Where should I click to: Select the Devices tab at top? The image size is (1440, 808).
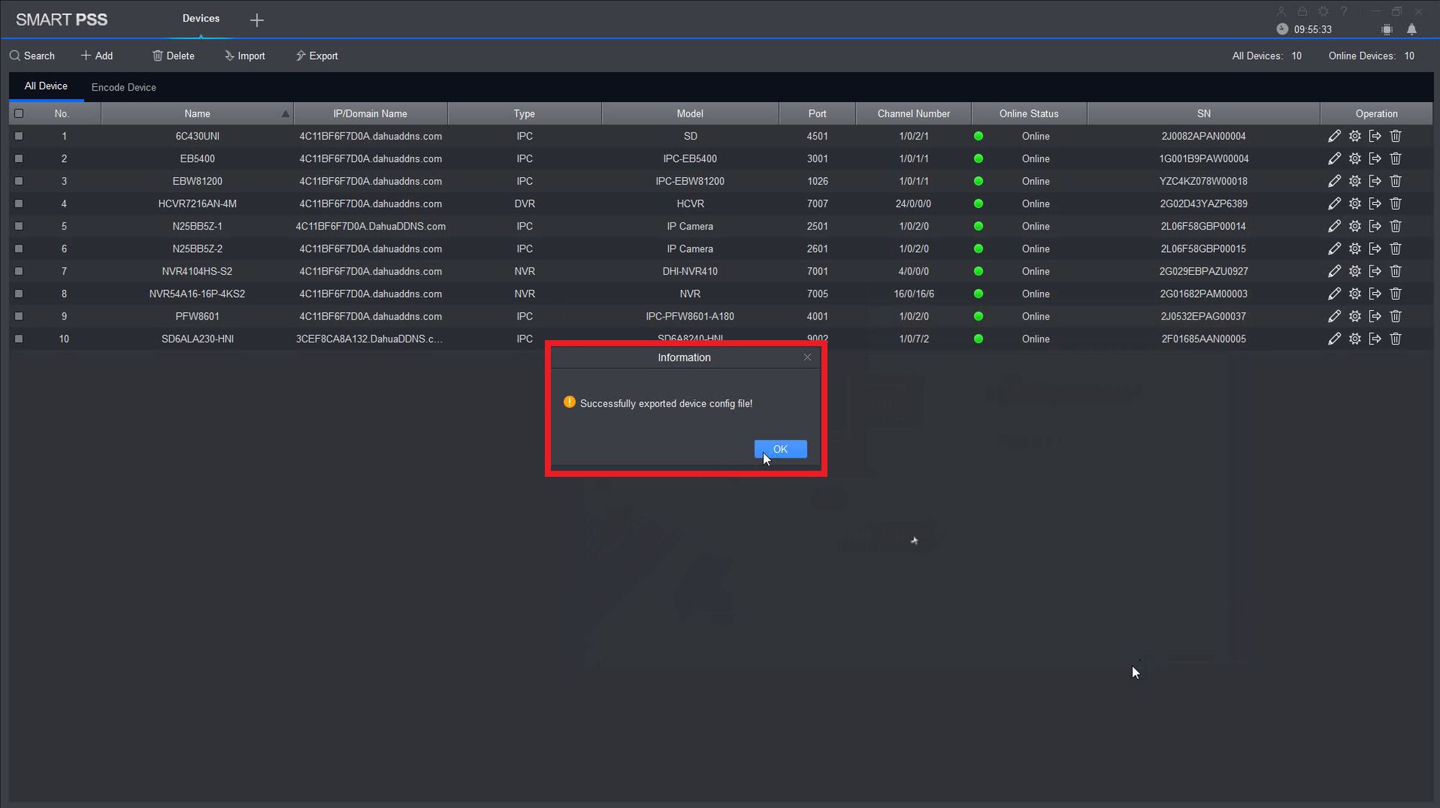coord(201,19)
